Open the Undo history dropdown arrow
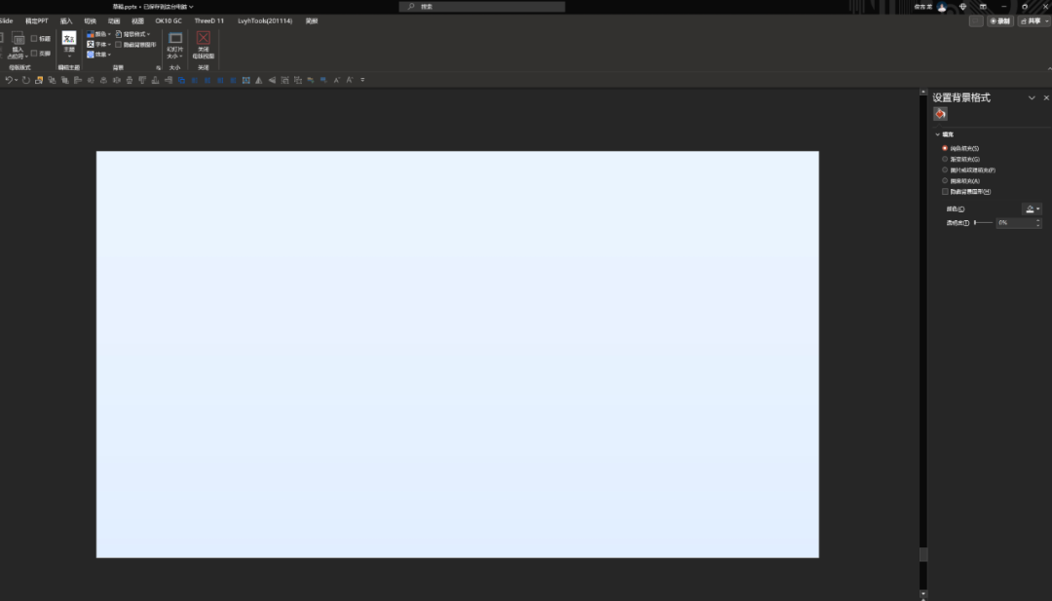This screenshot has height=601, width=1052. 17,80
